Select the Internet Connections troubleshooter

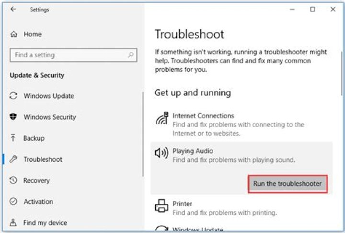tap(203, 116)
